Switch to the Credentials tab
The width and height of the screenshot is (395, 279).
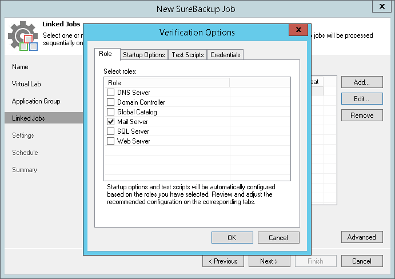tap(225, 55)
